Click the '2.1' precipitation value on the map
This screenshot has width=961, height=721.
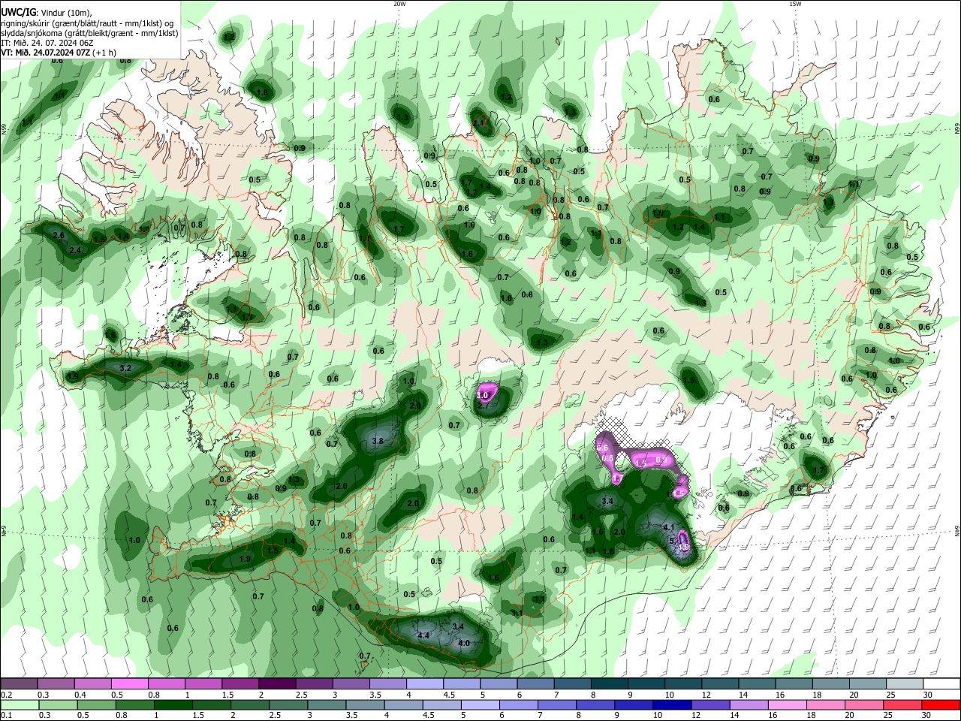pos(479,122)
